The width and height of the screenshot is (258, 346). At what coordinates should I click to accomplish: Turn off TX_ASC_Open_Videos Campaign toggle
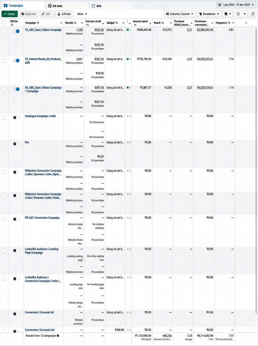click(16, 31)
